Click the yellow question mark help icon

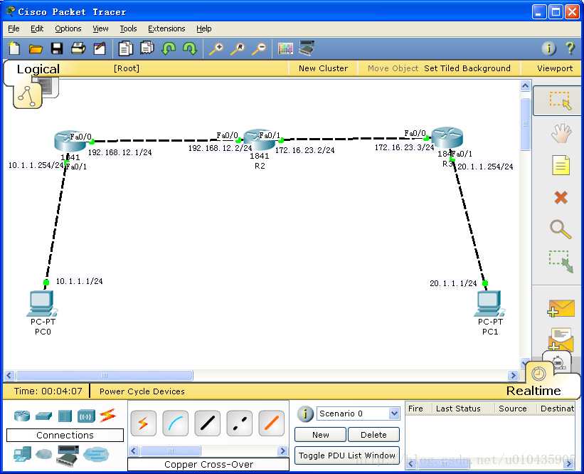[x=570, y=48]
